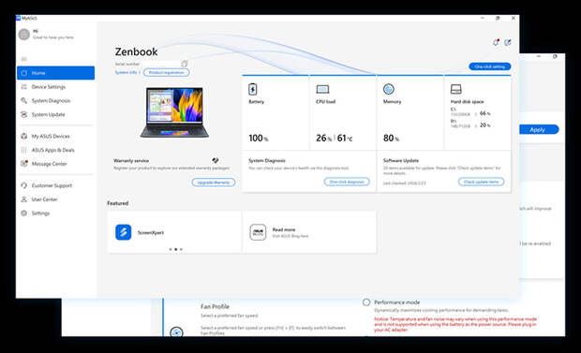The height and width of the screenshot is (353, 581).
Task: Open the notifications bell icon
Action: pyautogui.click(x=496, y=42)
